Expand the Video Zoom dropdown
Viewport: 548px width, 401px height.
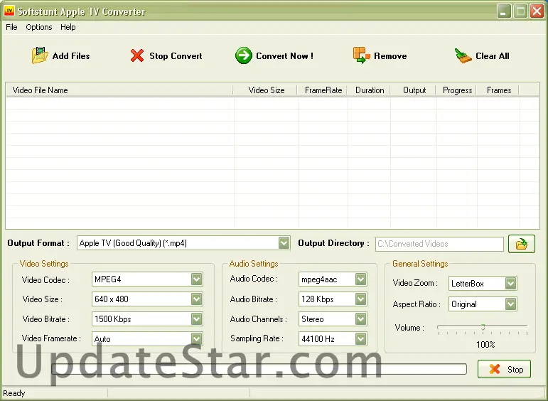click(x=510, y=284)
